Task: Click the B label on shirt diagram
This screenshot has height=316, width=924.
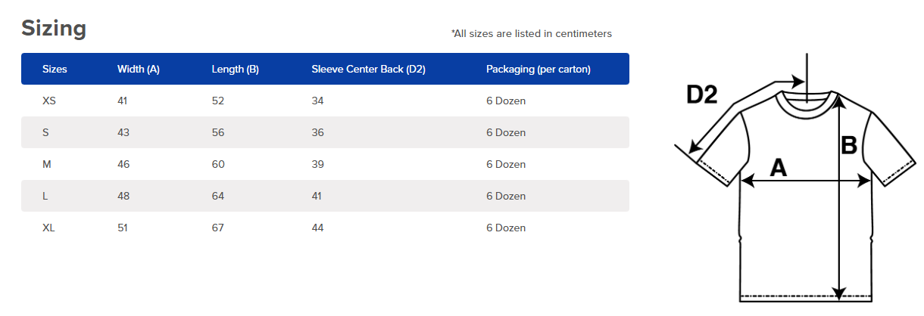Action: click(x=849, y=145)
